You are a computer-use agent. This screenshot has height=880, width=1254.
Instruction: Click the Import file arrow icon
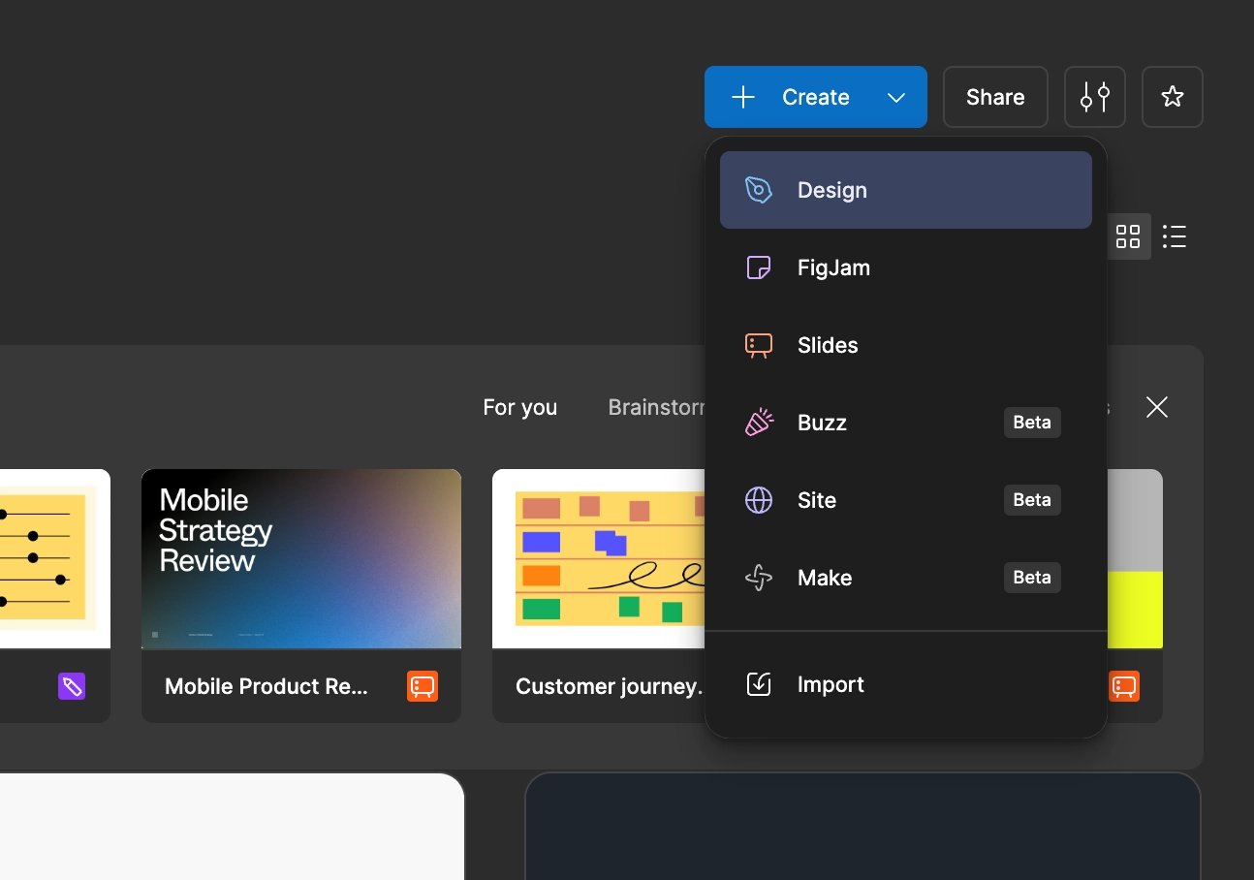tap(759, 684)
